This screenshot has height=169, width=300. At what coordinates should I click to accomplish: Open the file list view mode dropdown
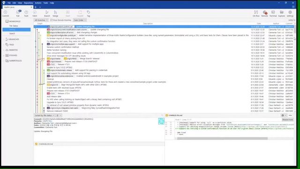[x=59, y=115]
